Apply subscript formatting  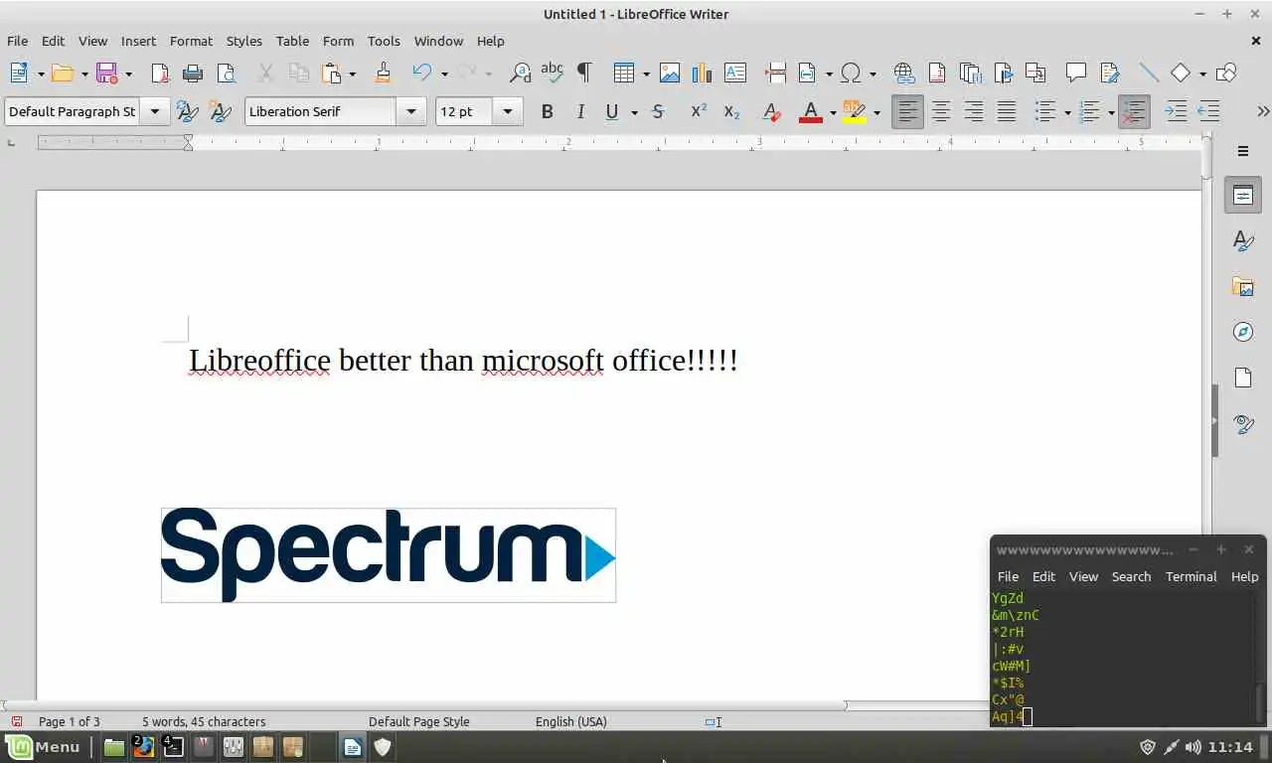(732, 111)
